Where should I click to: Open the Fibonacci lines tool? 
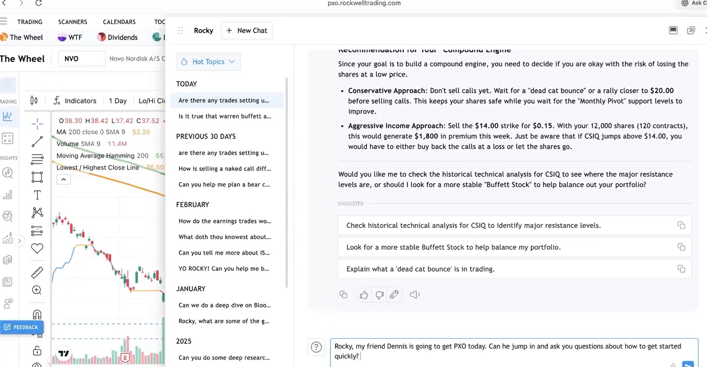pyautogui.click(x=37, y=159)
